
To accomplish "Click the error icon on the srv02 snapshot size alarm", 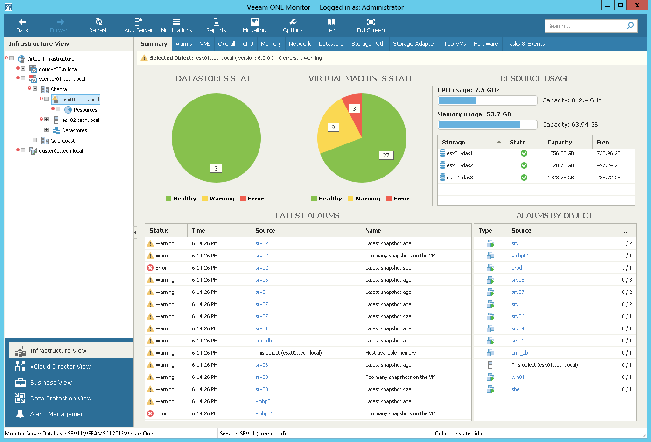I will coord(150,268).
